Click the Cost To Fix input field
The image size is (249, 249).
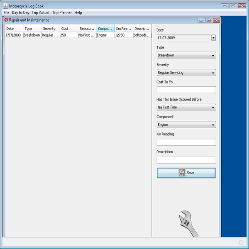(186, 90)
